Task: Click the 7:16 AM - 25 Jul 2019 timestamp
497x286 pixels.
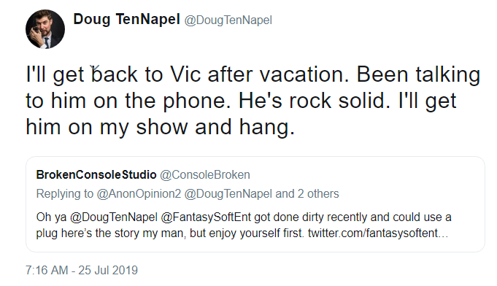Action: pos(82,271)
